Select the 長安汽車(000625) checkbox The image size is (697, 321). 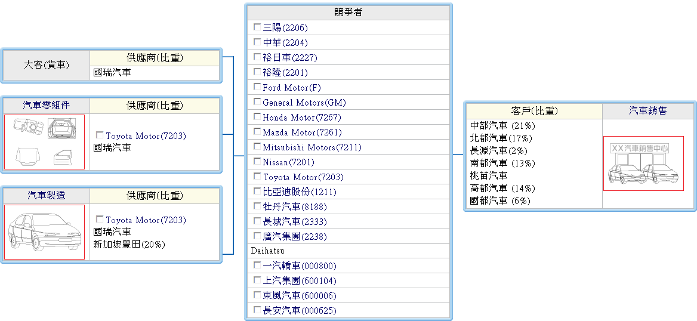[x=257, y=310]
